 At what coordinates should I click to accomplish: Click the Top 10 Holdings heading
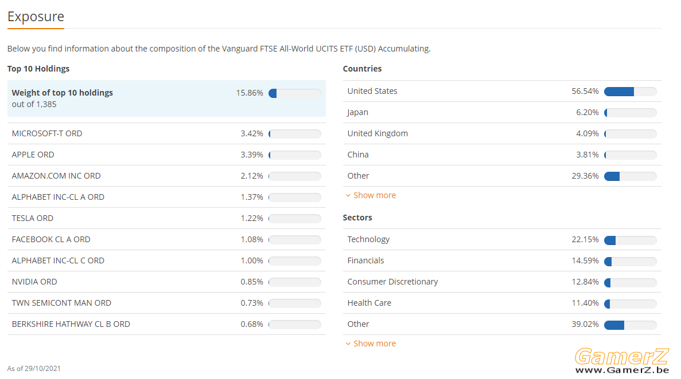(38, 69)
